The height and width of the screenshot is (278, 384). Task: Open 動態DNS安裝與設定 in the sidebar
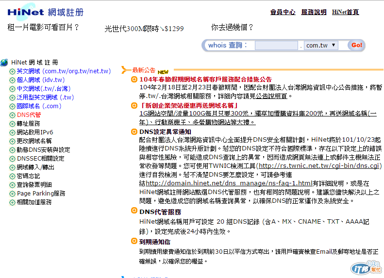[43, 150]
